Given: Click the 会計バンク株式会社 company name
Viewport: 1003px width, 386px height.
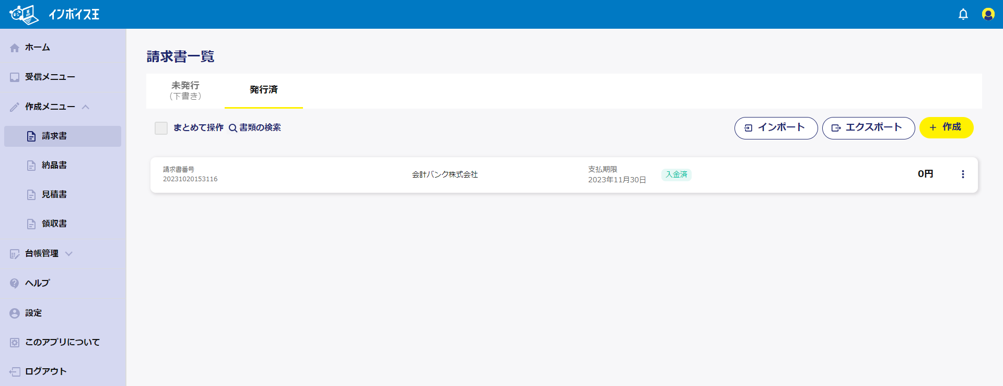Looking at the screenshot, I should click(x=445, y=174).
